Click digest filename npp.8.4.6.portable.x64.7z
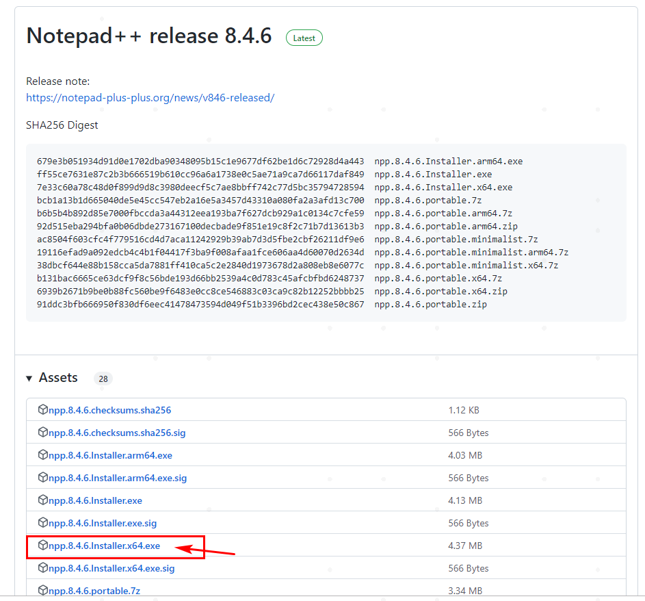The image size is (645, 601). tap(438, 279)
